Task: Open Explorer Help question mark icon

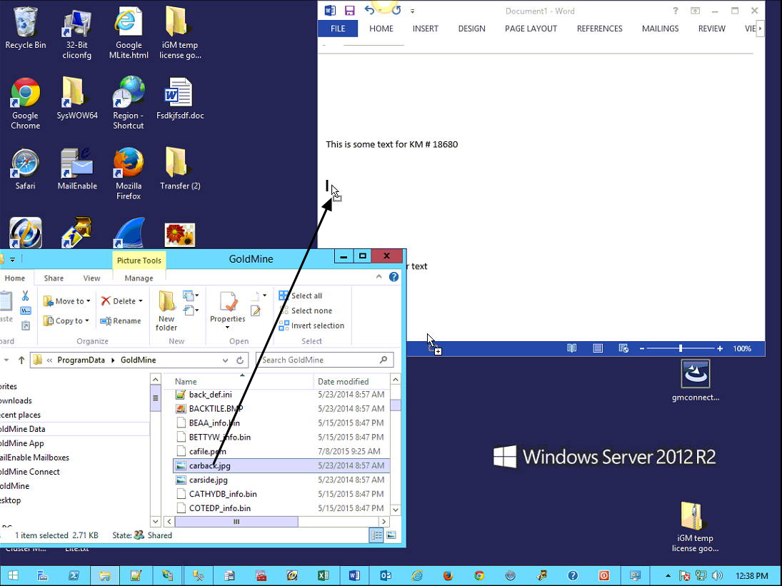Action: 393,277
